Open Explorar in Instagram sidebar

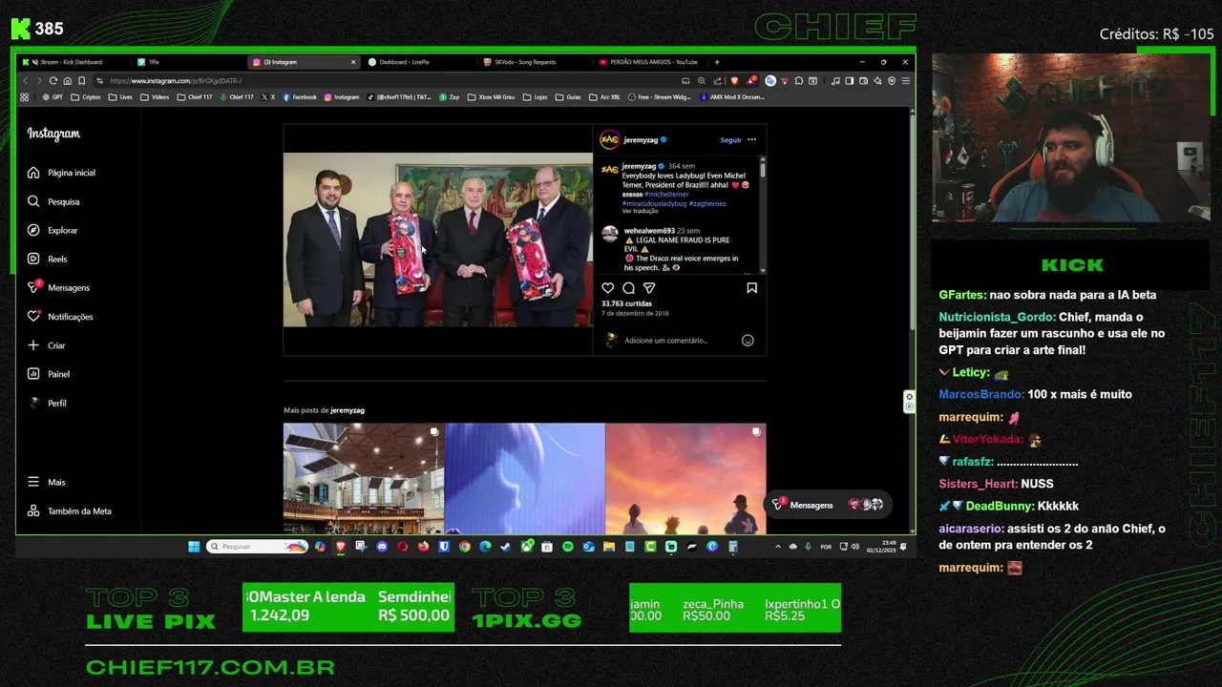(x=53, y=230)
